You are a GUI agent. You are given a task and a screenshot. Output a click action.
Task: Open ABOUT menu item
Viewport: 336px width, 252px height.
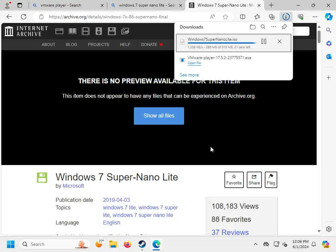coord(49,45)
